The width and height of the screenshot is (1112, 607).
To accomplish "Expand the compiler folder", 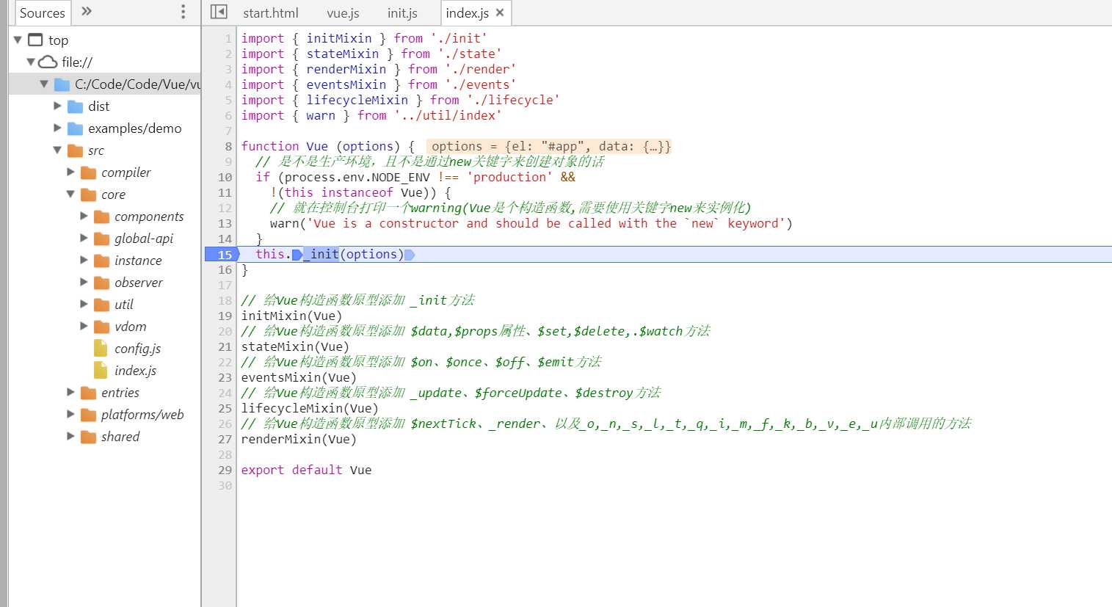I will pos(70,172).
